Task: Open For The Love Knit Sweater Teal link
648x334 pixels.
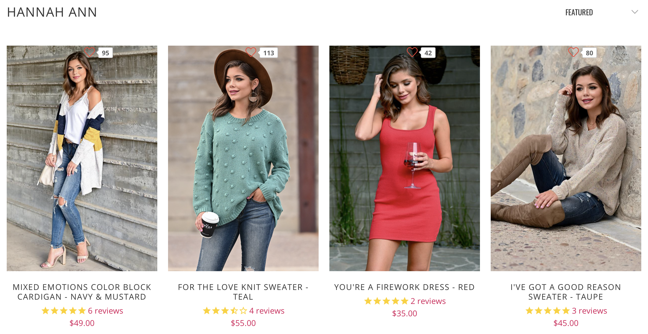Action: (x=243, y=292)
